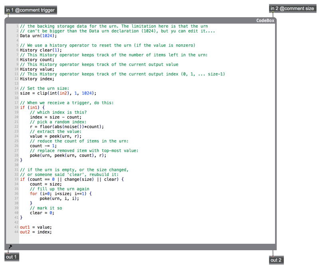Click the 'out2 = index;' line
Screen dimensions: 319x269
point(36,232)
